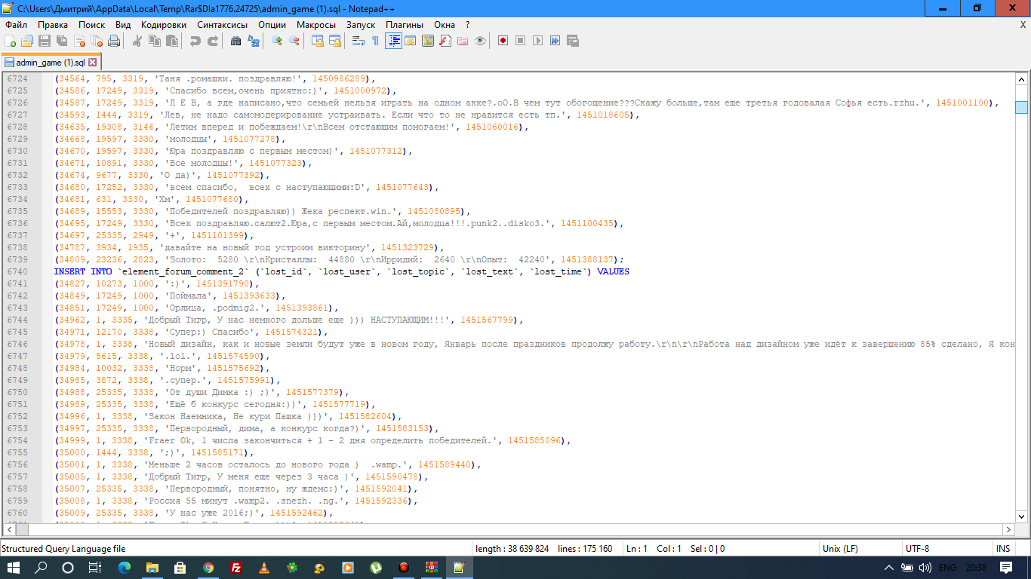Click the horizontal scrollbar track
This screenshot has width=1031, height=579.
(x=528, y=529)
